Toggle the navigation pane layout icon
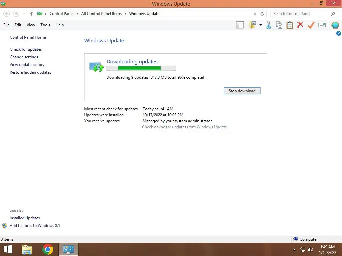342x256 pixels. pos(240,25)
